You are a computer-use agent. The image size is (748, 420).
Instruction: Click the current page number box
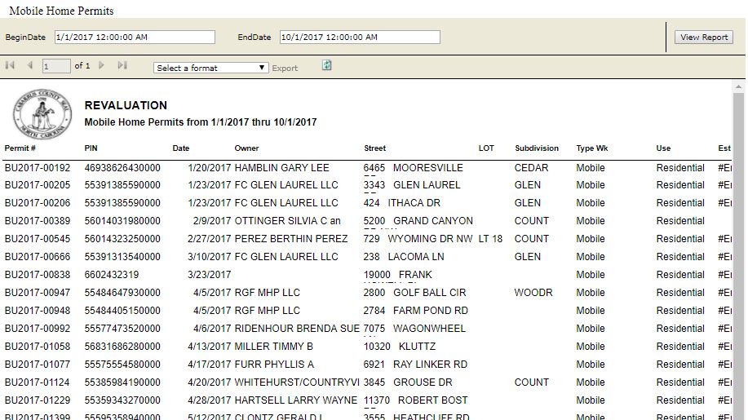point(56,67)
